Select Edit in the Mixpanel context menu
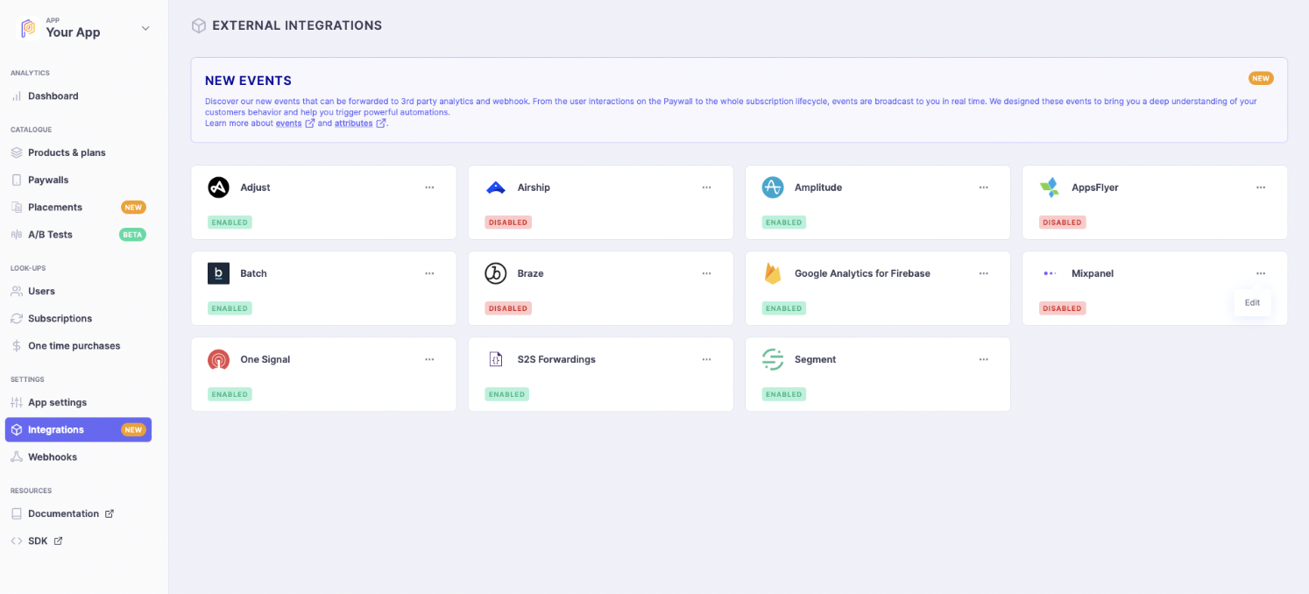This screenshot has width=1309, height=594. [1252, 302]
